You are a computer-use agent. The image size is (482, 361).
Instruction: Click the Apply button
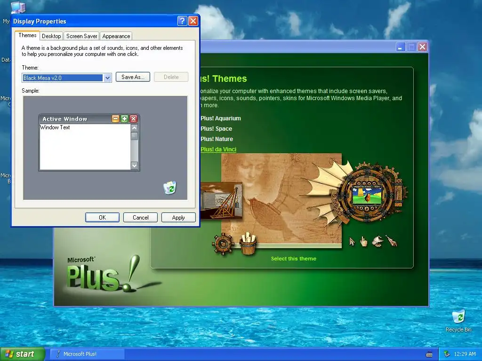(178, 217)
